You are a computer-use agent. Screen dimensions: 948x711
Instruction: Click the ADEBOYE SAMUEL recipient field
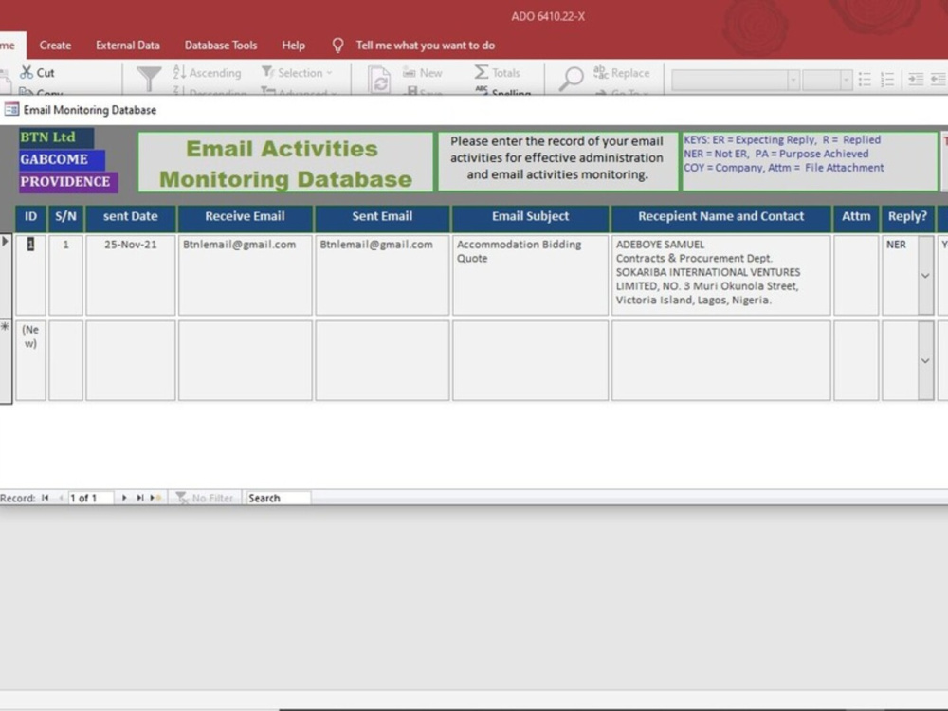pos(720,275)
